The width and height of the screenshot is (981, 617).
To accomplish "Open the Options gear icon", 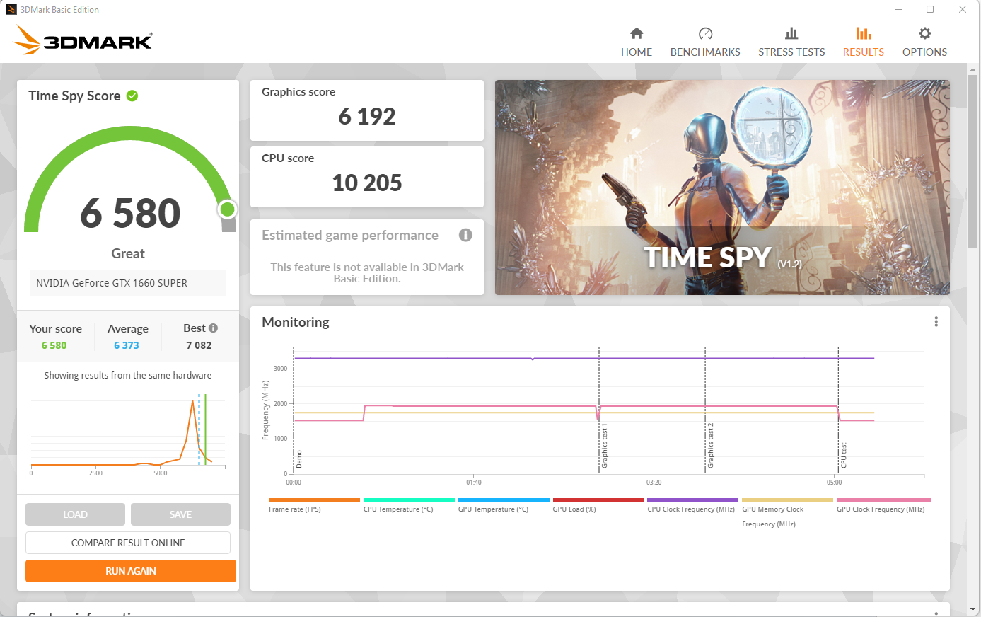I will pyautogui.click(x=924, y=33).
